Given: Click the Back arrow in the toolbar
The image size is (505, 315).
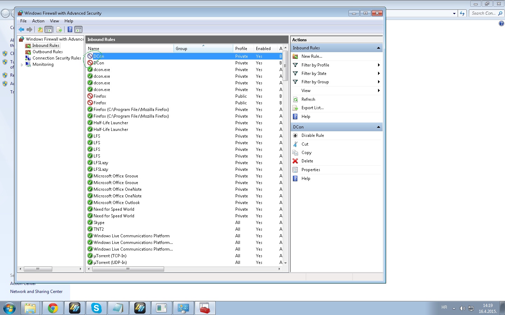Looking at the screenshot, I should (x=21, y=30).
